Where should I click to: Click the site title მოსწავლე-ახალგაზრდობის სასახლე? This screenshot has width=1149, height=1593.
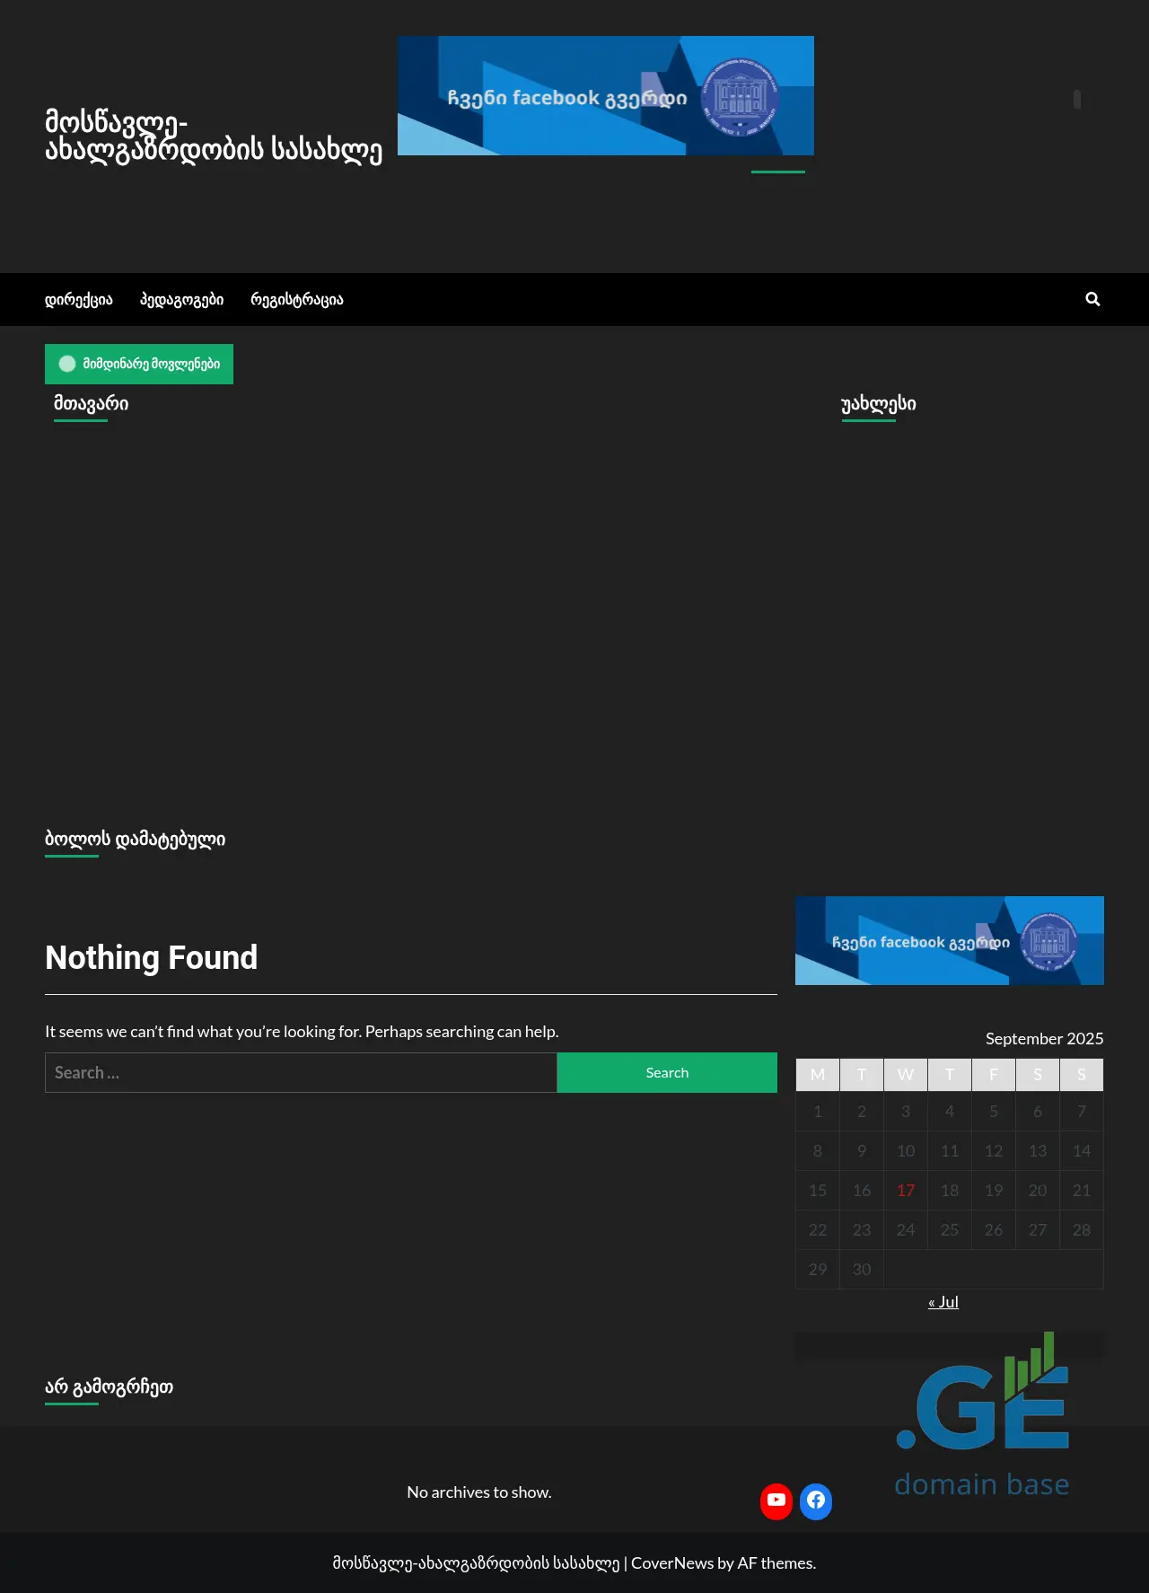click(214, 136)
